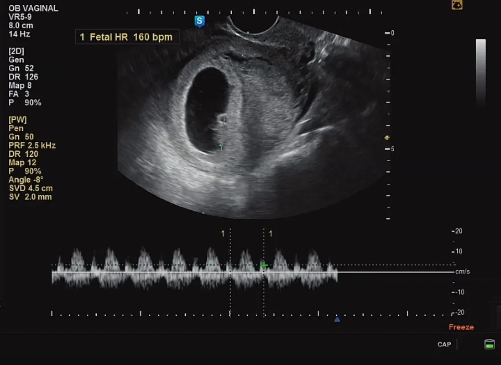The height and width of the screenshot is (365, 501).
Task: Click the VR5-9 transducer label
Action: (x=20, y=17)
